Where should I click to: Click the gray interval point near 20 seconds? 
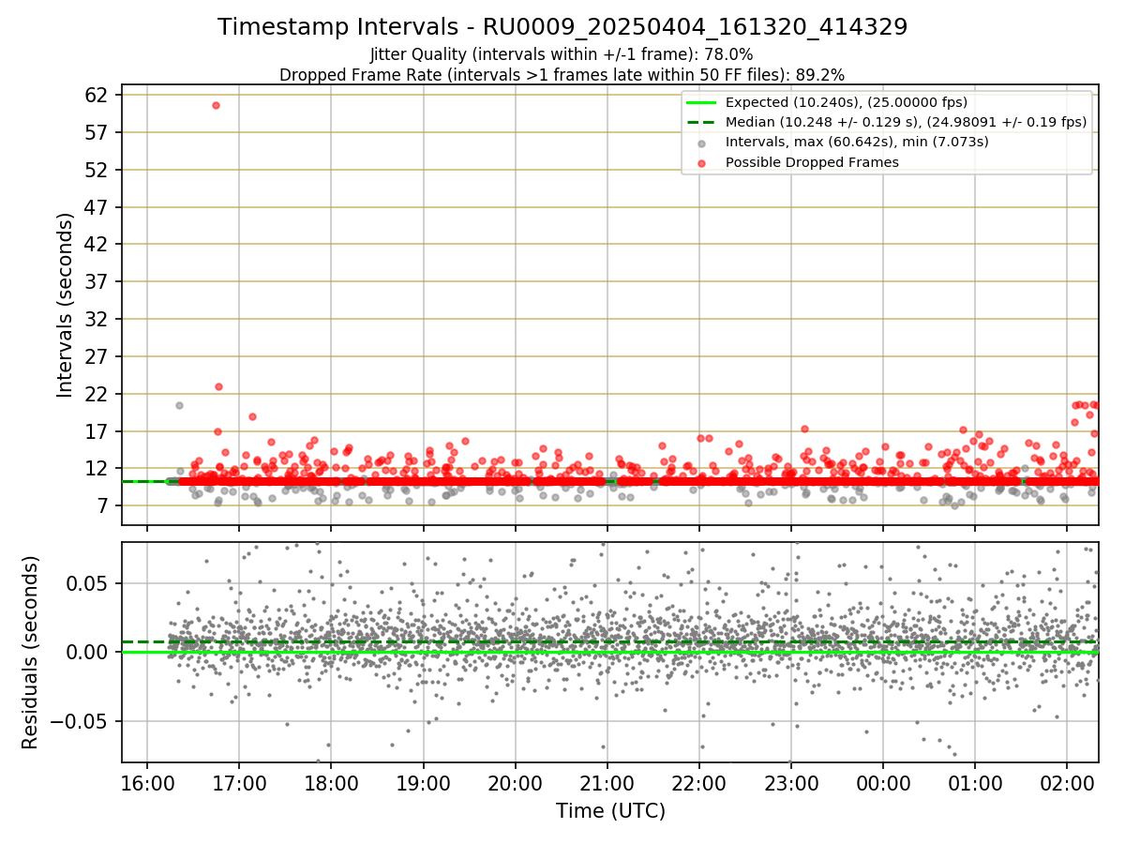179,405
